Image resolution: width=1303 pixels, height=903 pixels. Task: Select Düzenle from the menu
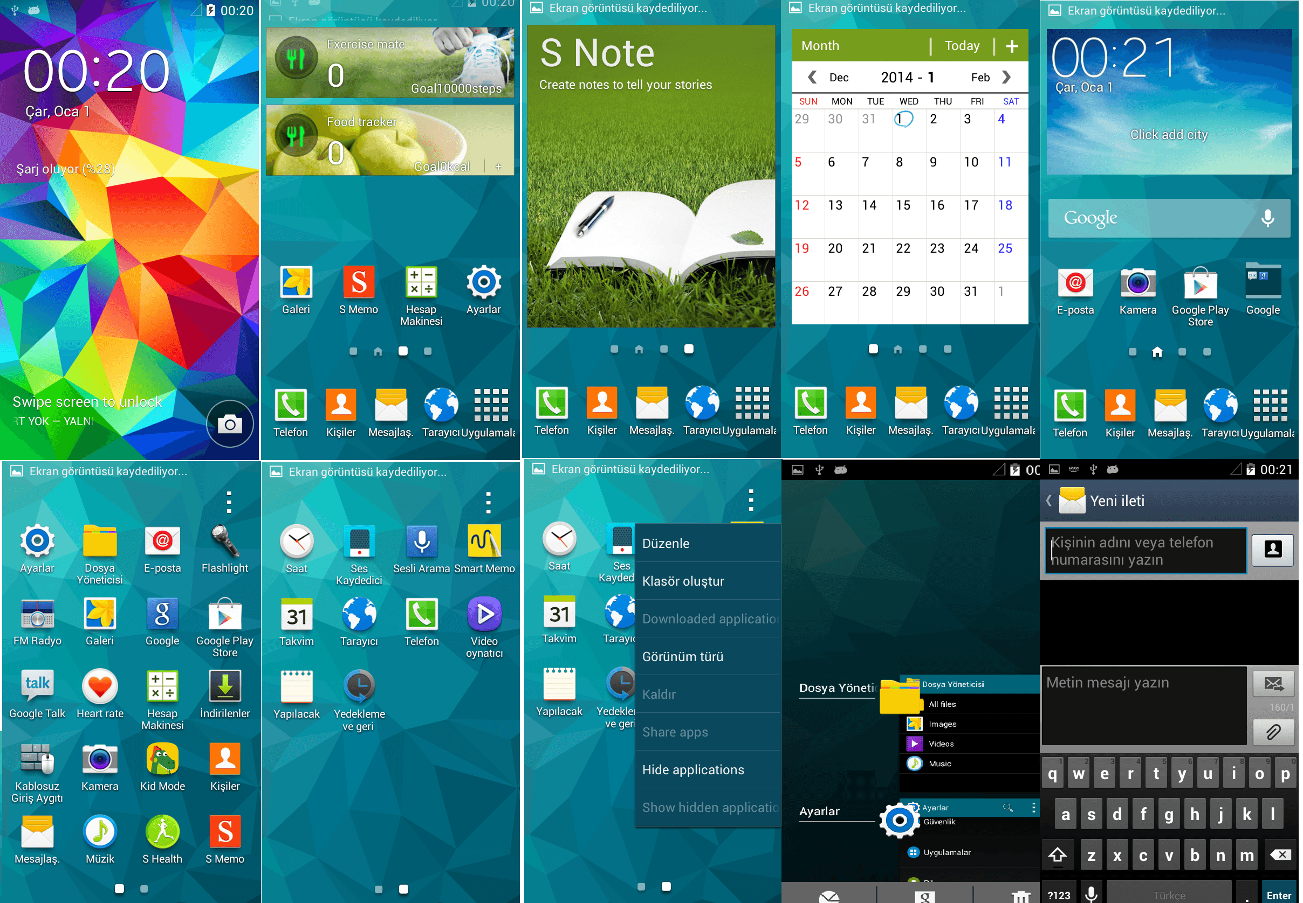click(666, 544)
